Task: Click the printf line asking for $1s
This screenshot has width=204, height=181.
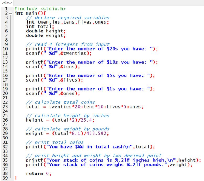Action: [x=90, y=89]
